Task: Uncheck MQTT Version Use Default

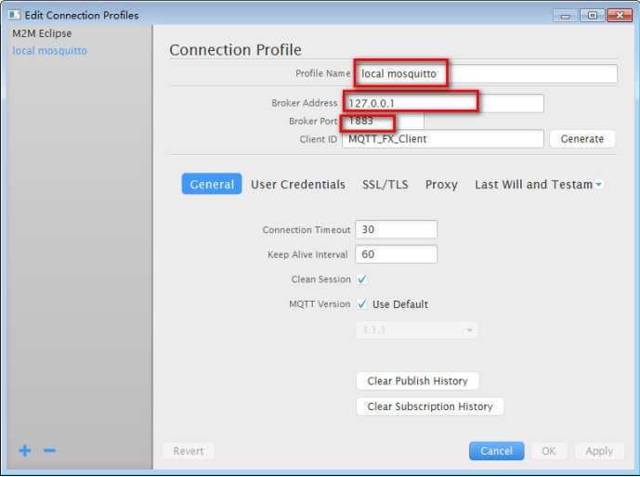Action: 361,304
